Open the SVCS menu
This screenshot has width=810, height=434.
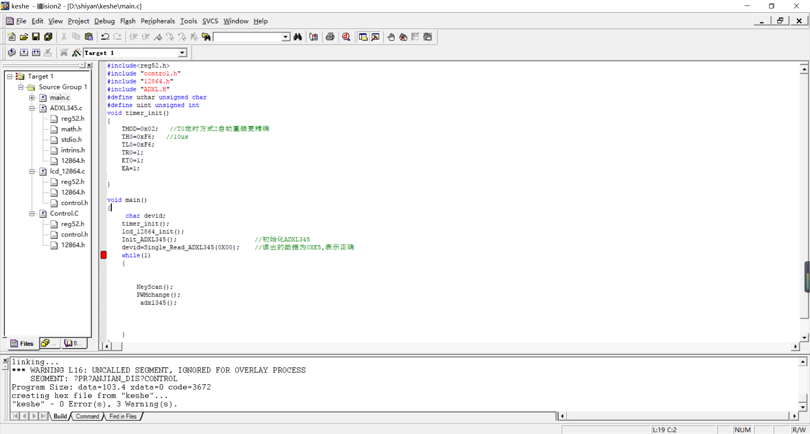(210, 21)
